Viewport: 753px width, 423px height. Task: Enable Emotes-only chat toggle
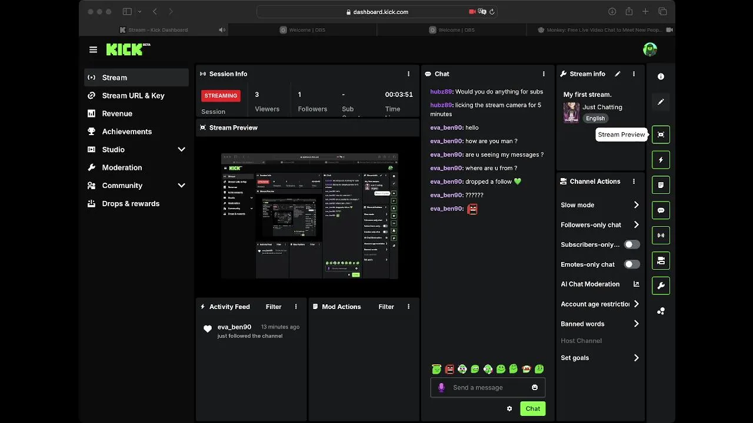632,264
